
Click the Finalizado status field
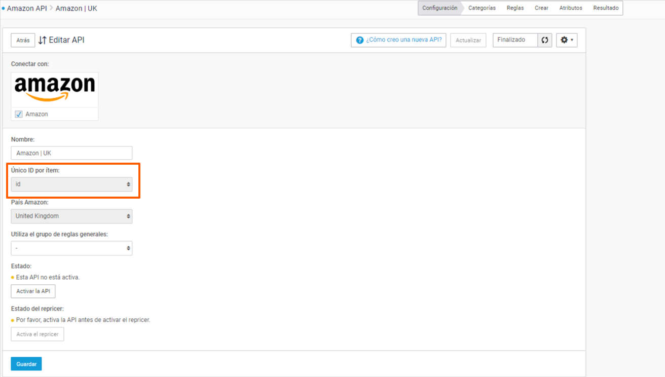pyautogui.click(x=515, y=40)
